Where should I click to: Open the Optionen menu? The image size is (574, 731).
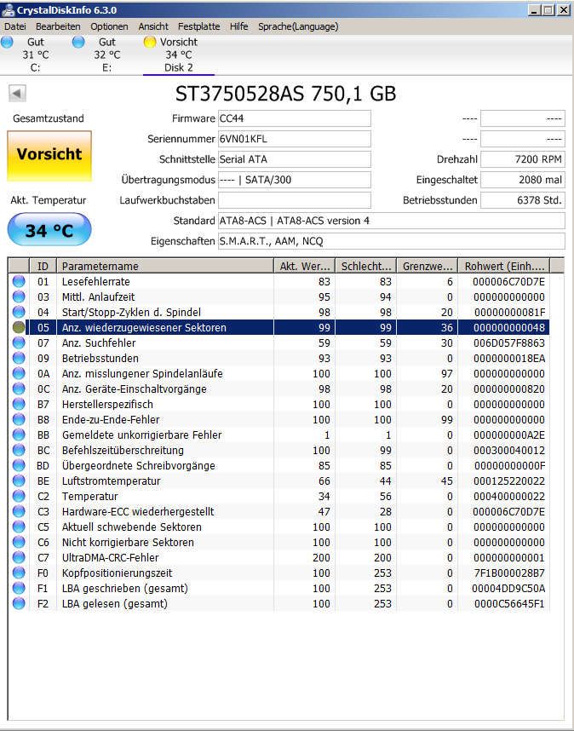pyautogui.click(x=109, y=26)
